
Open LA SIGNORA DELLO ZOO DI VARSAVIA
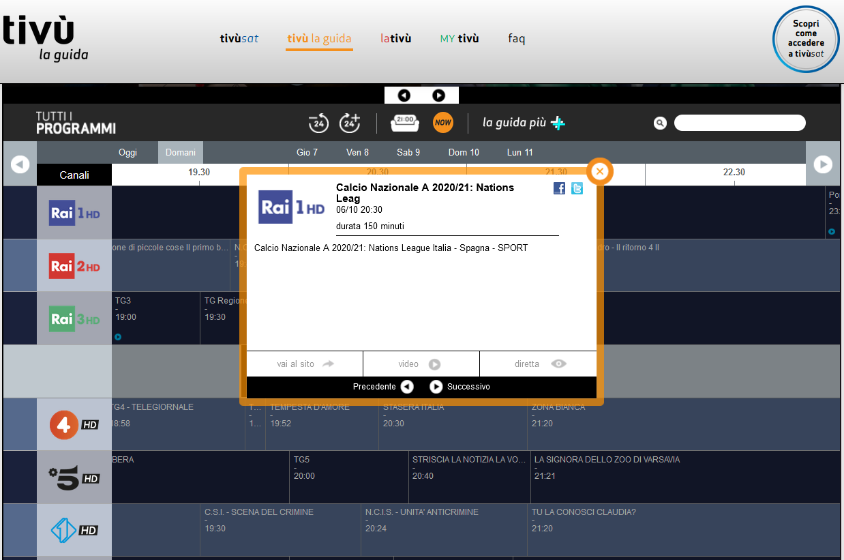[685, 477]
